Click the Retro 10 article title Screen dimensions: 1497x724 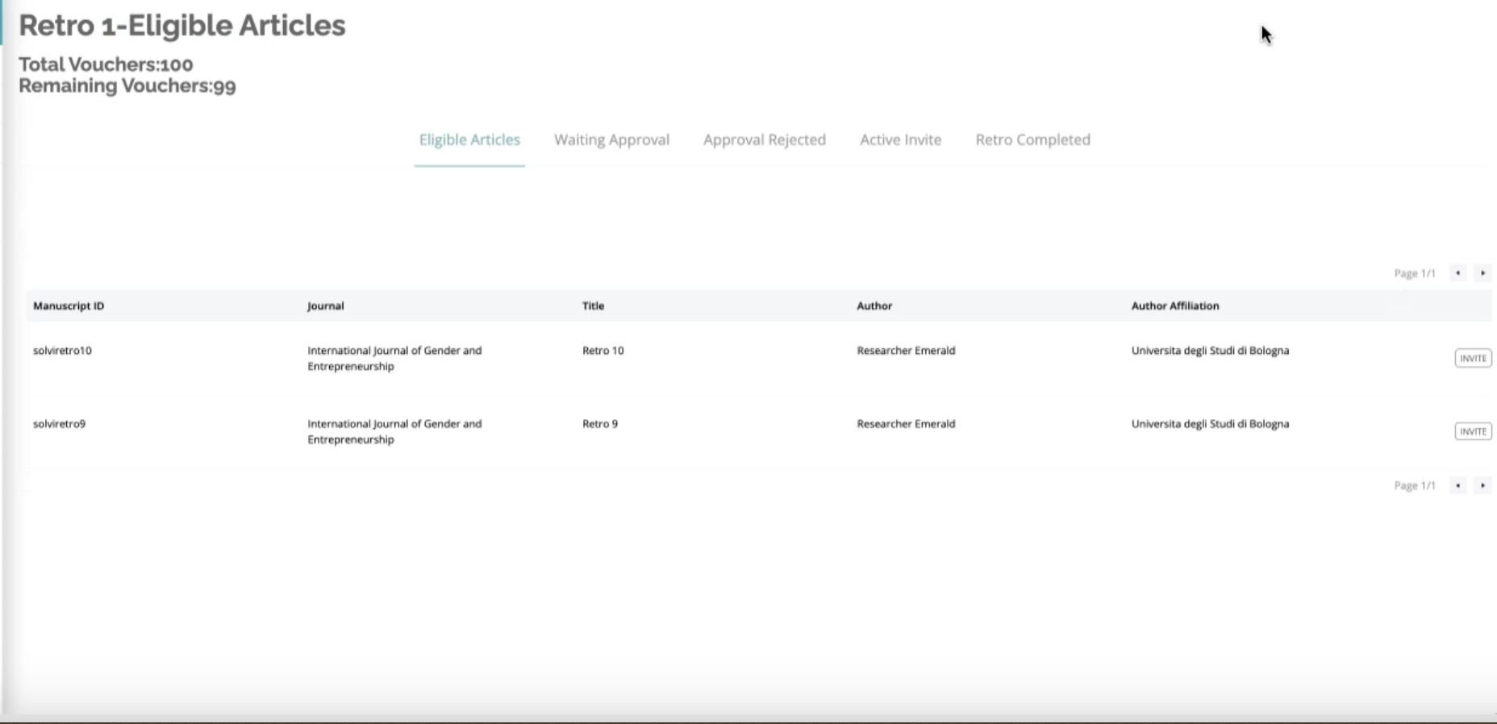(x=603, y=351)
